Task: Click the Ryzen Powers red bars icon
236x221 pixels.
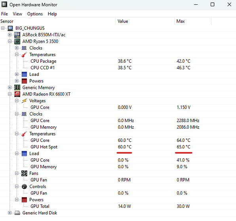Action: (x=24, y=81)
